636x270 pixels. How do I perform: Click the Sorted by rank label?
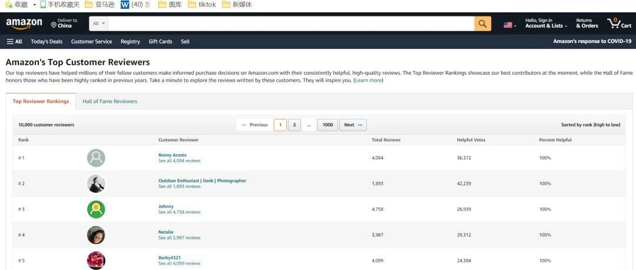[591, 125]
